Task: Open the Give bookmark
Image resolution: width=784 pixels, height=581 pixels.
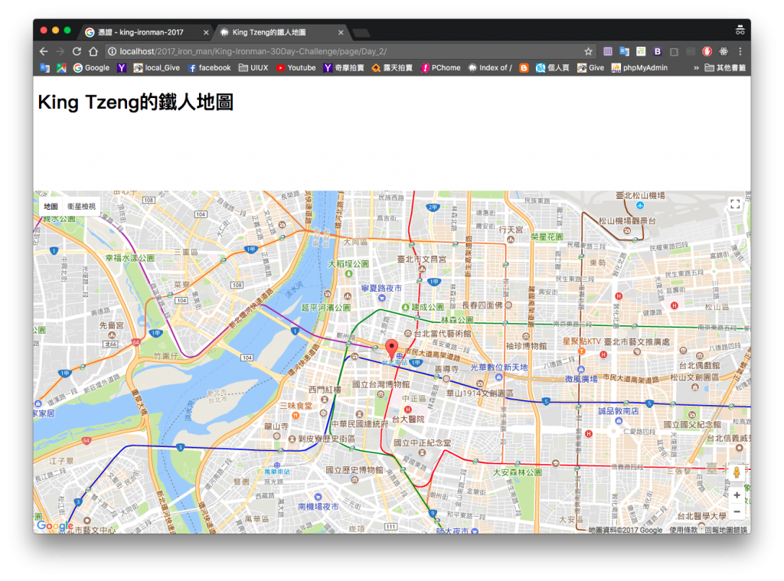Action: pos(590,68)
